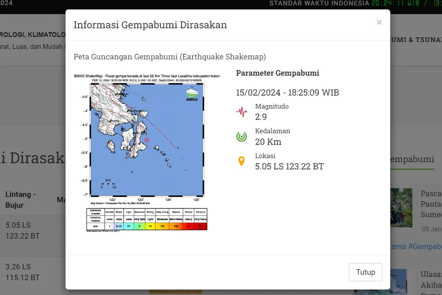Click the Lokasi label
Image resolution: width=442 pixels, height=295 pixels.
point(265,156)
